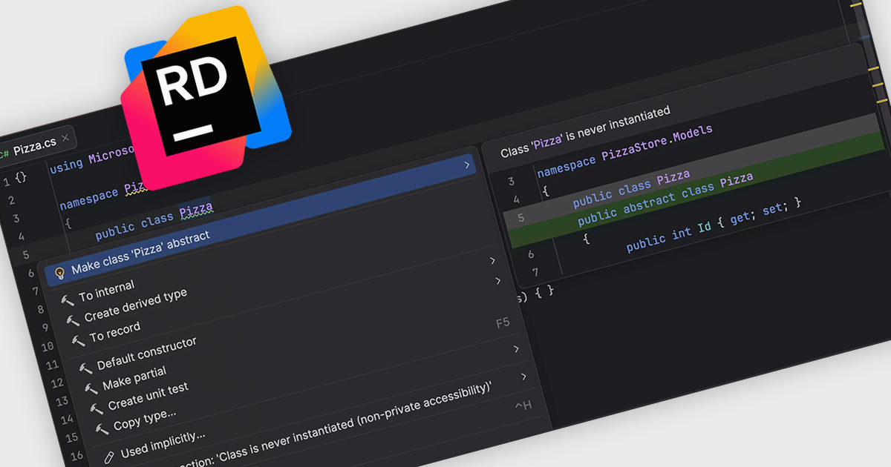Click the hammer icon beside To record
This screenshot has height=467, width=891.
78,340
